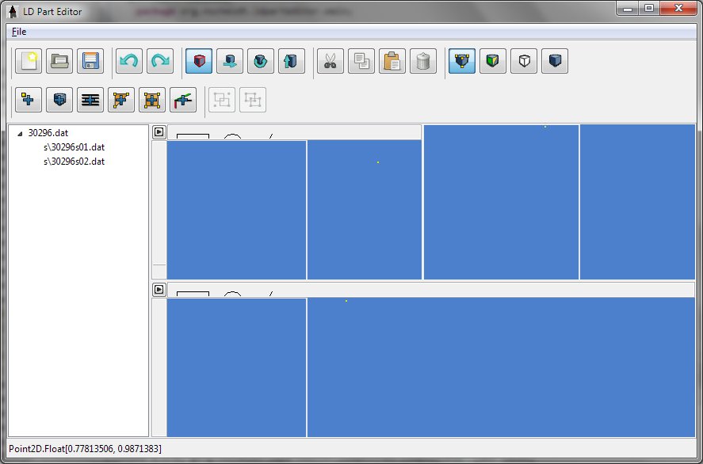This screenshot has width=703, height=464.
Task: Click the add triangle tool
Action: click(121, 100)
